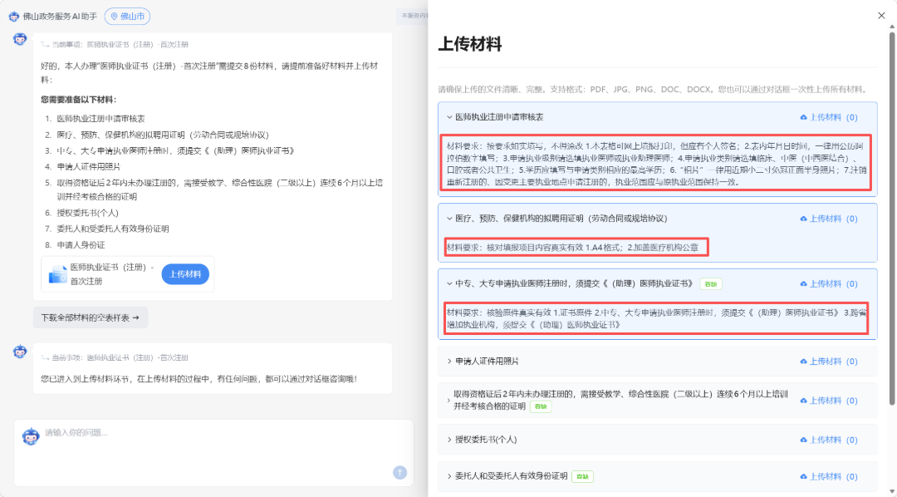
Task: Click list item 委托人和受委托人有效身份证明 in chat
Action: pos(113,229)
